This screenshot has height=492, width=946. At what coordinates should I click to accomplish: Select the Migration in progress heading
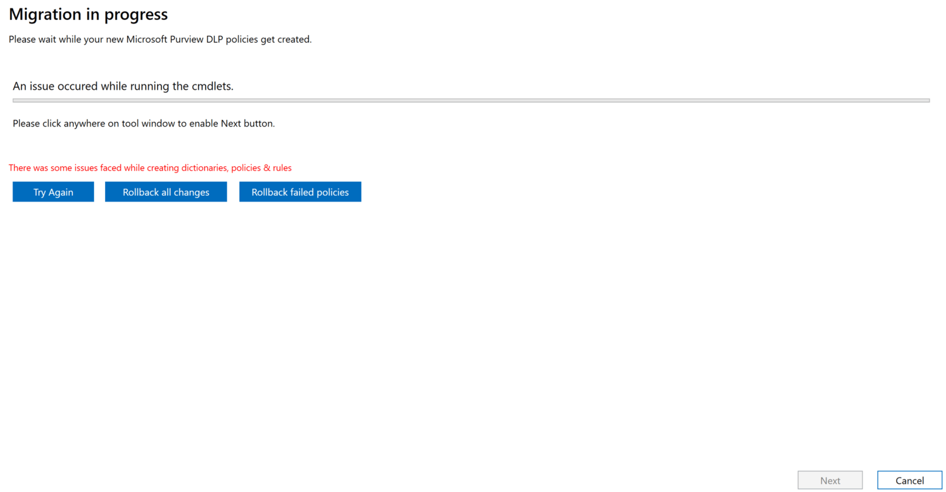click(x=88, y=14)
